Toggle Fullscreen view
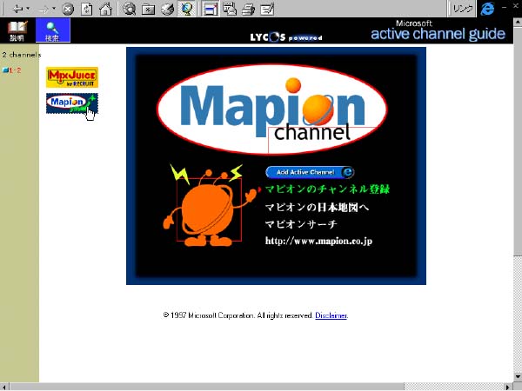522x391 pixels. tap(211, 9)
